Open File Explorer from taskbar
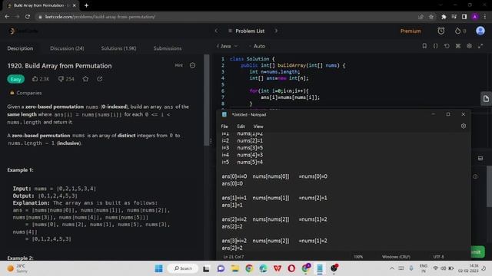The width and height of the screenshot is (492, 276). (x=234, y=268)
